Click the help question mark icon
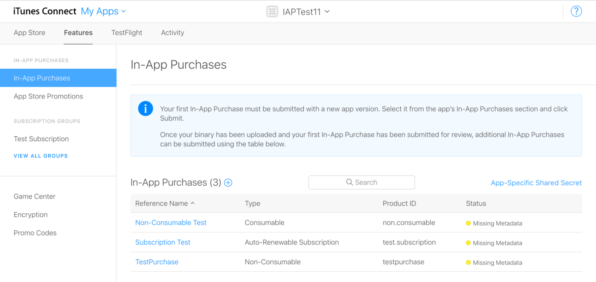 576,11
